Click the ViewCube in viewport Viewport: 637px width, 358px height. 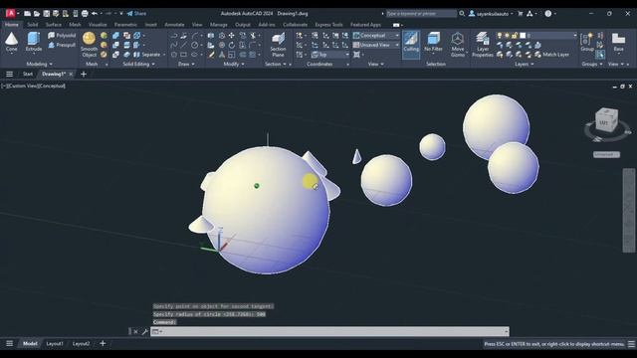[x=606, y=120]
